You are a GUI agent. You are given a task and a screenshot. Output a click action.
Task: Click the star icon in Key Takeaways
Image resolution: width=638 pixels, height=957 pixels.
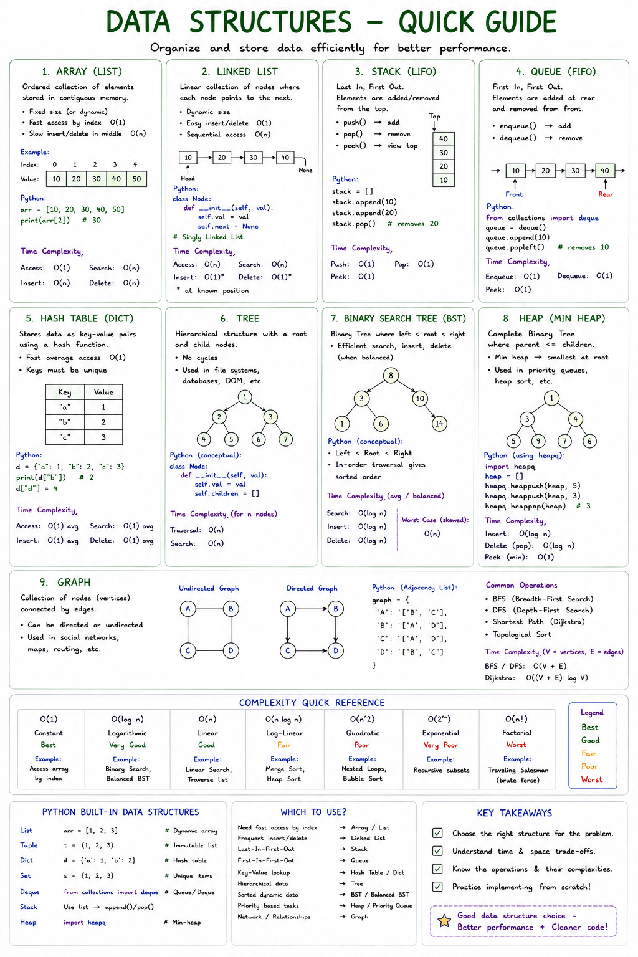pyautogui.click(x=444, y=921)
